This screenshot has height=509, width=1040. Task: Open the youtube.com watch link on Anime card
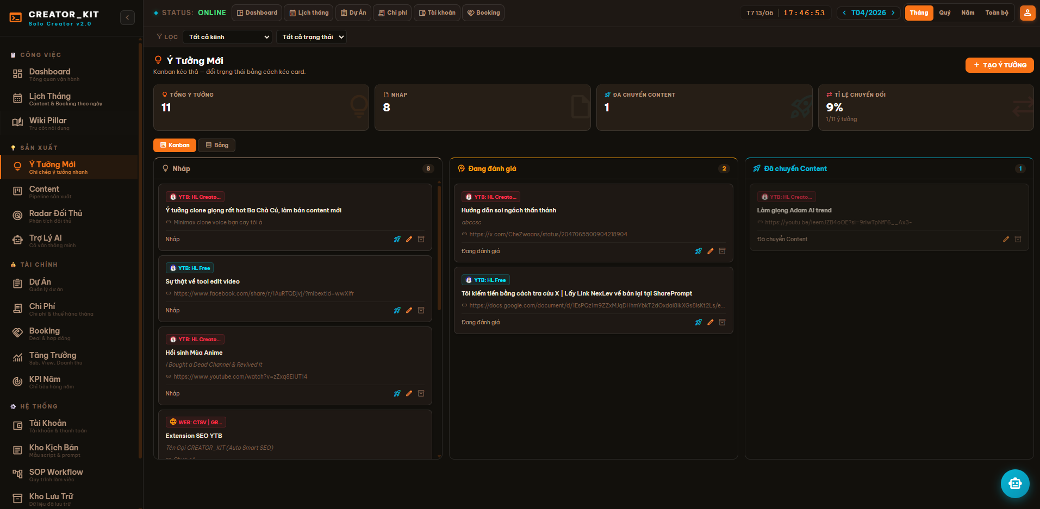pos(240,376)
